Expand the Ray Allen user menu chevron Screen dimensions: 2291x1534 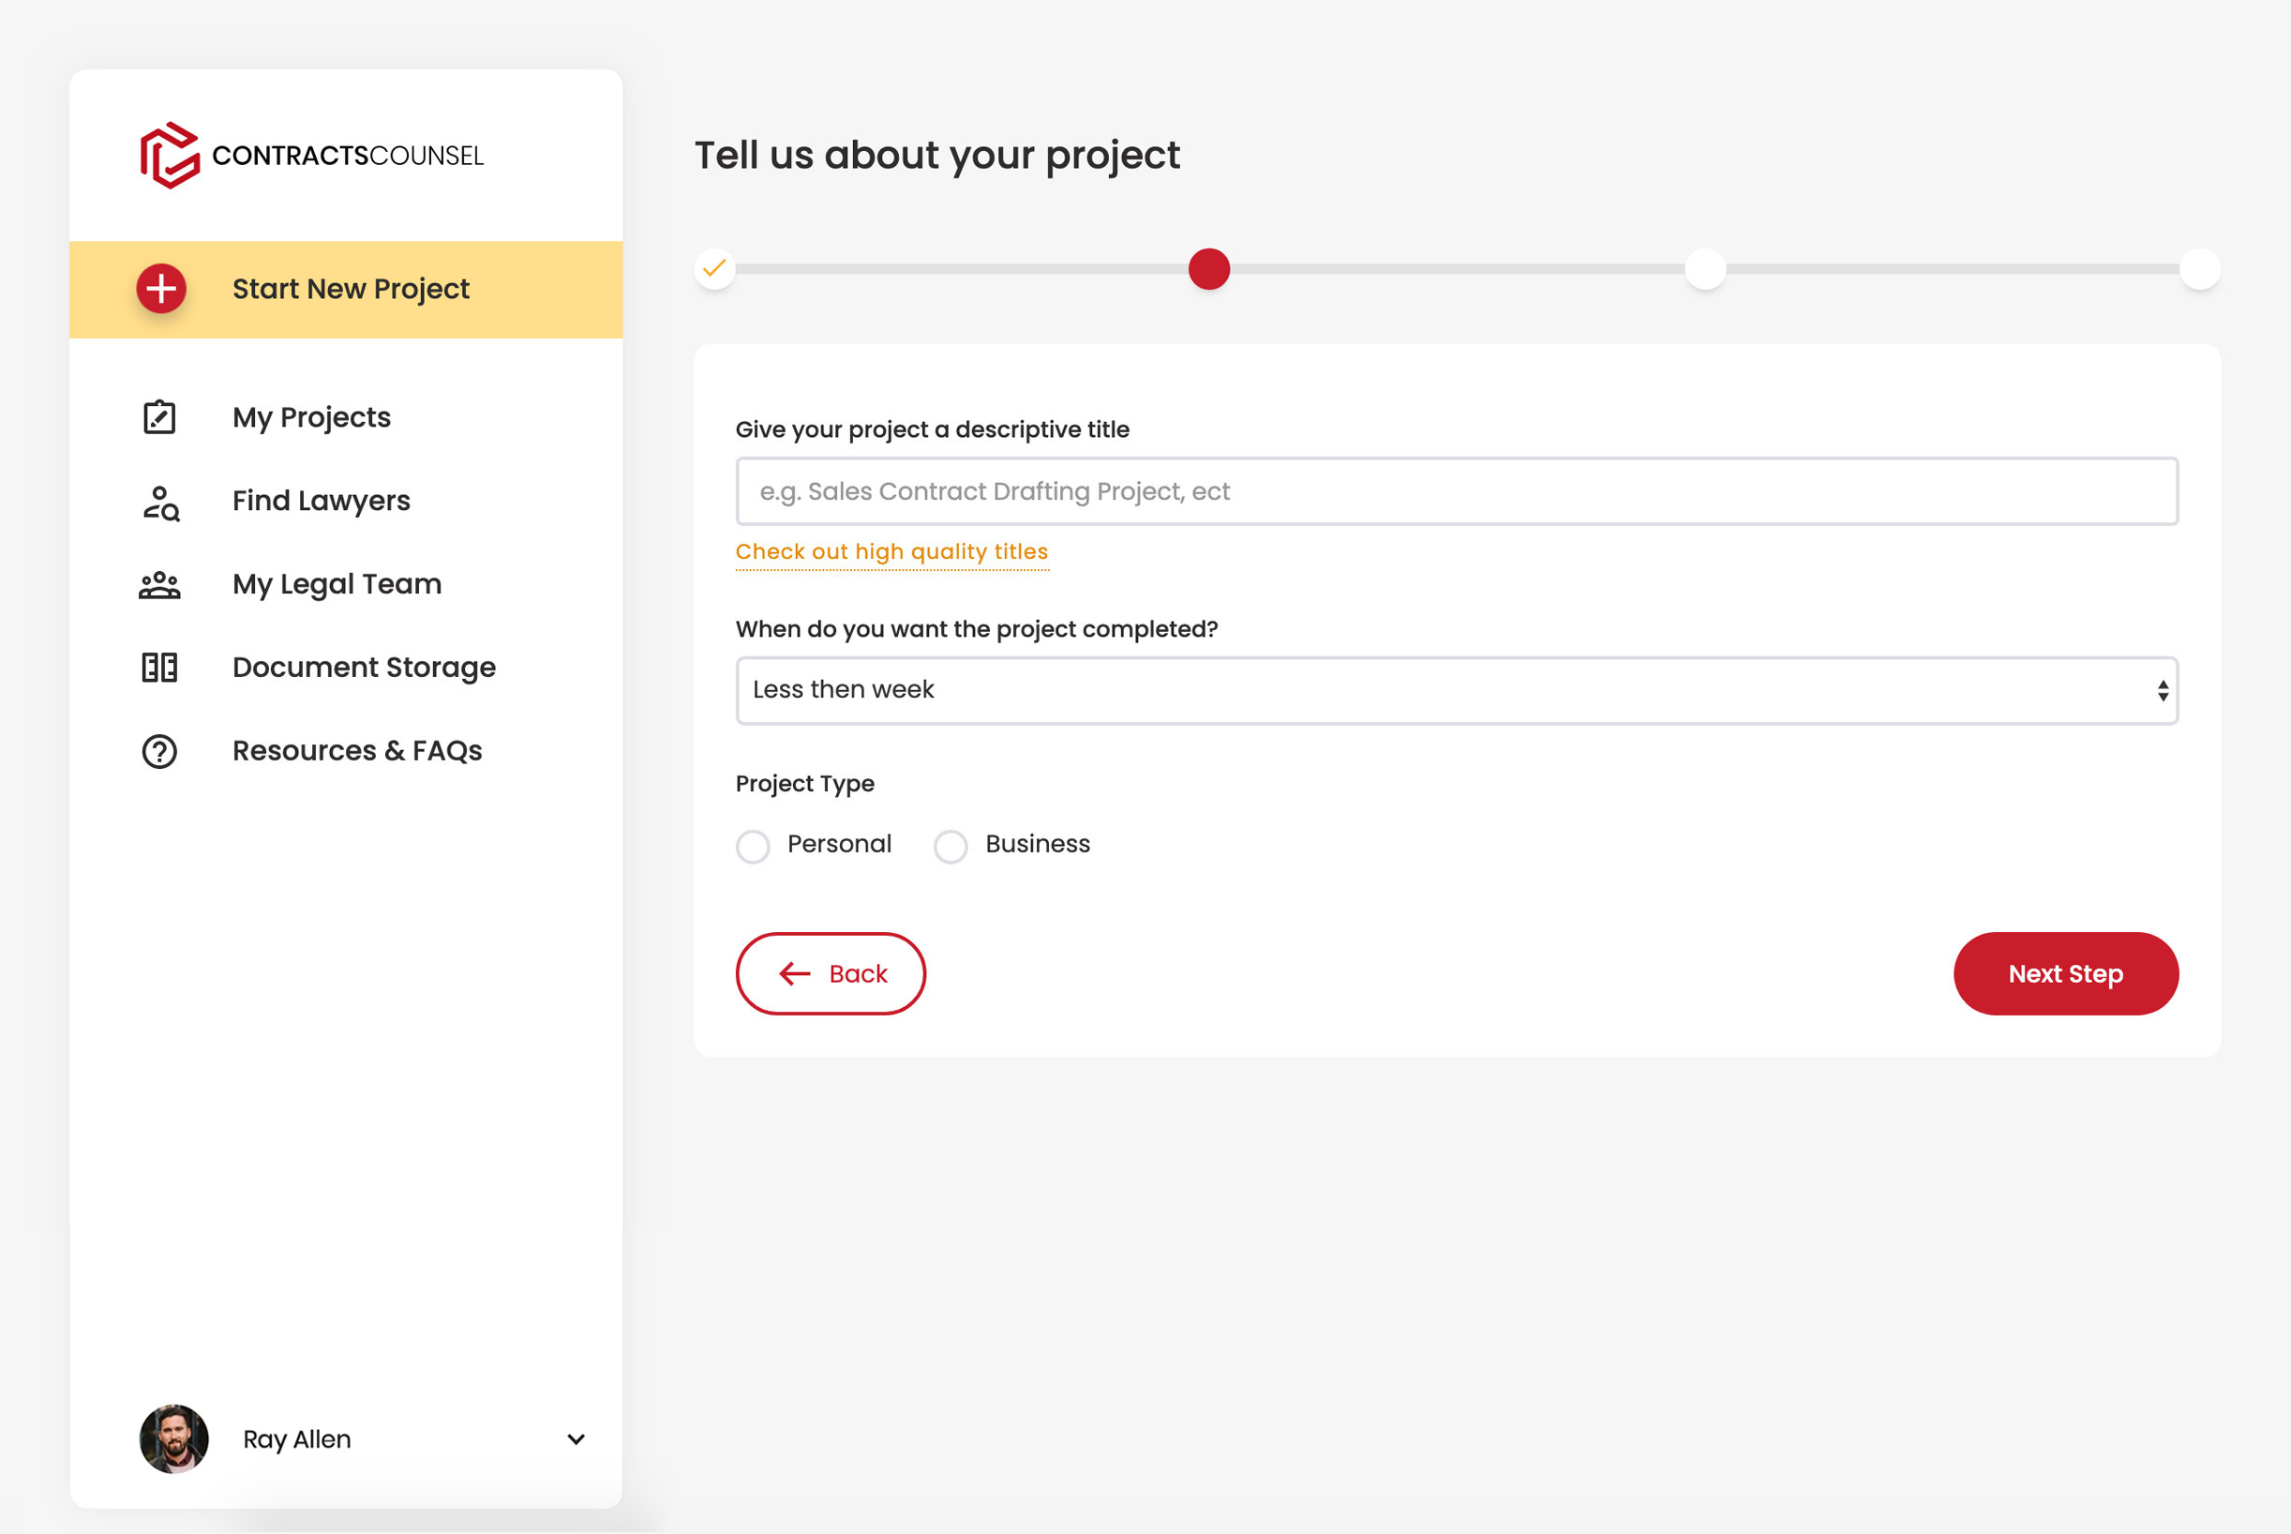coord(576,1439)
